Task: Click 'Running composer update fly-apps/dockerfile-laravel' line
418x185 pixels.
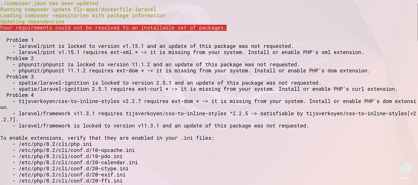Action: tap(78, 9)
